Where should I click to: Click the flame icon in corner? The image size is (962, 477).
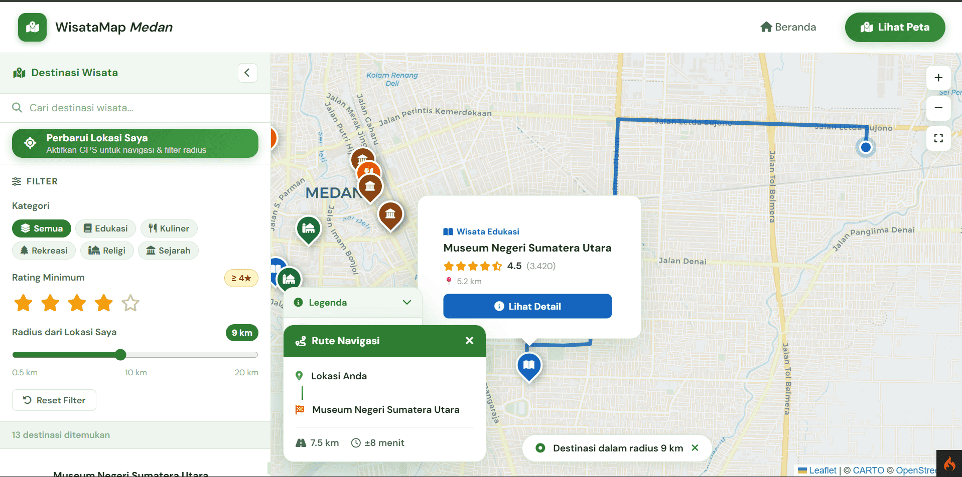(x=949, y=464)
